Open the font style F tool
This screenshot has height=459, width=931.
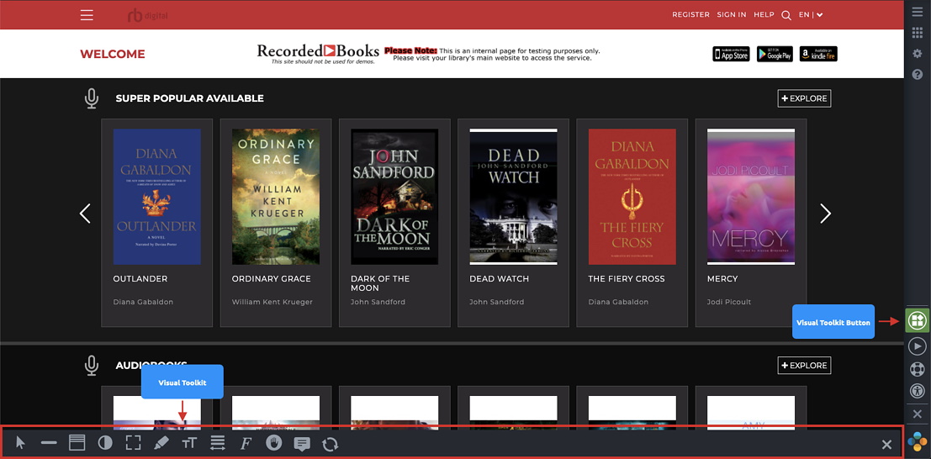pos(246,444)
